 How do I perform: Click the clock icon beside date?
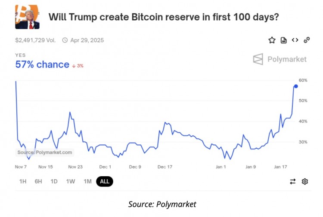tap(65, 40)
